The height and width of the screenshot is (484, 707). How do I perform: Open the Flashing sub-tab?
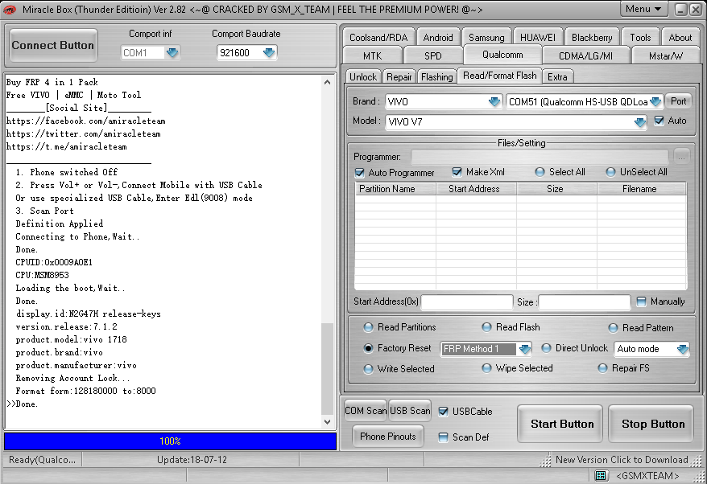tap(437, 77)
